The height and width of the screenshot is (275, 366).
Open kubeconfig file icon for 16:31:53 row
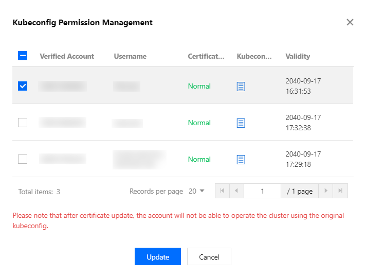point(241,87)
